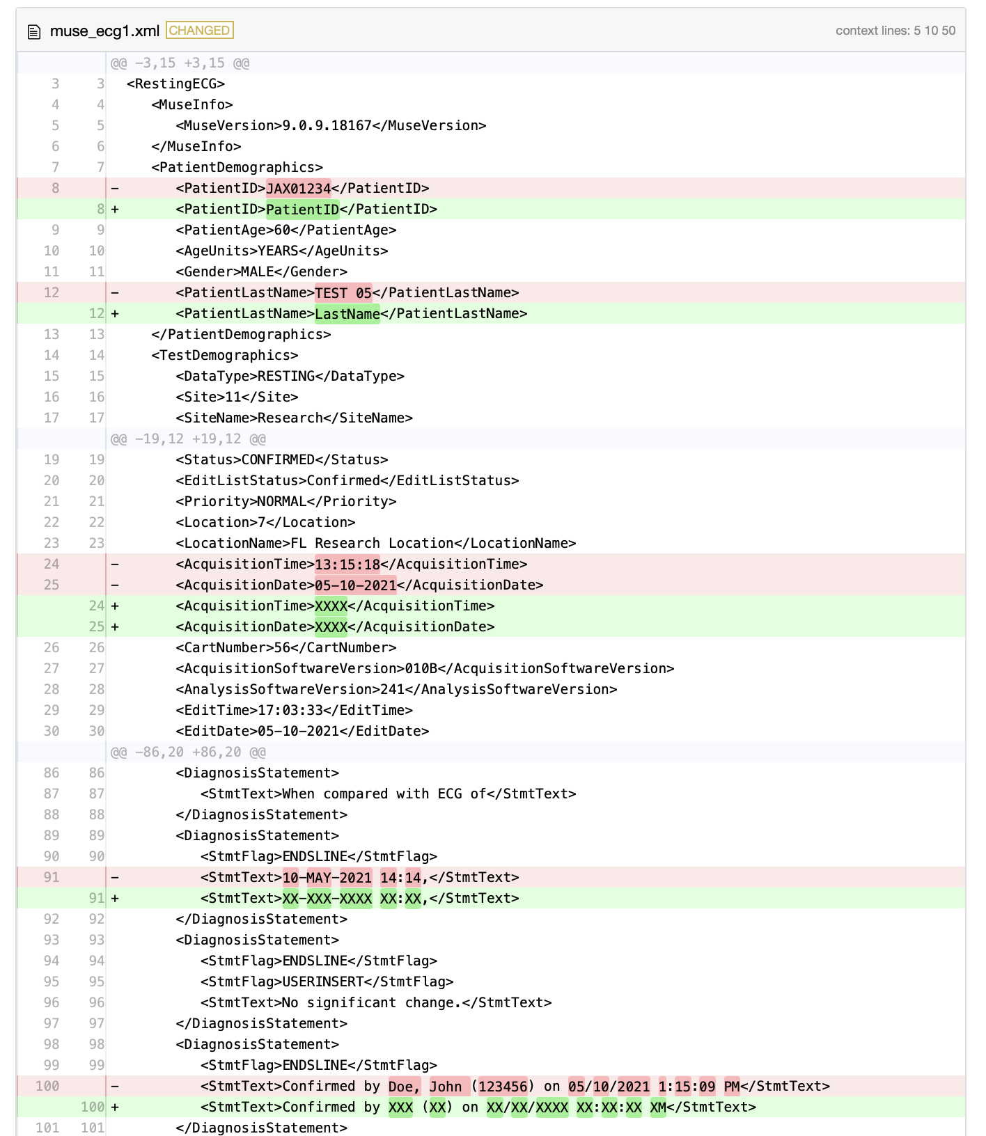986x1136 pixels.
Task: Click the muse_ecg1.xml file name
Action: pyautogui.click(x=104, y=31)
